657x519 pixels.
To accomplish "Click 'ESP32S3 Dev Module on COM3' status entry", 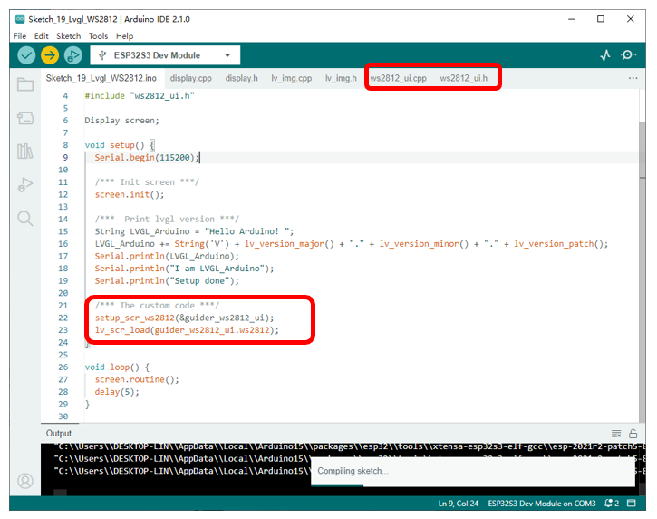I will pyautogui.click(x=542, y=503).
